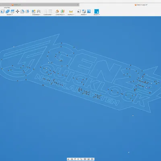Open the UTILITIES toolbar tab
This screenshot has width=161, height=161.
coord(7,8)
